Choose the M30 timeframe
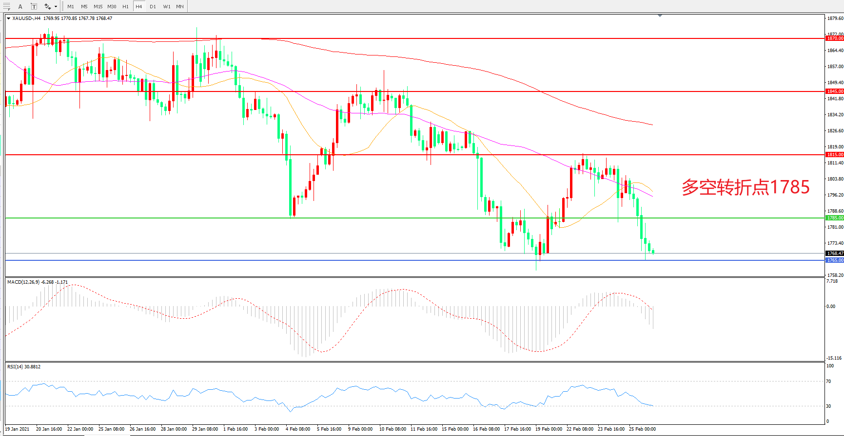The width and height of the screenshot is (844, 436). (112, 6)
